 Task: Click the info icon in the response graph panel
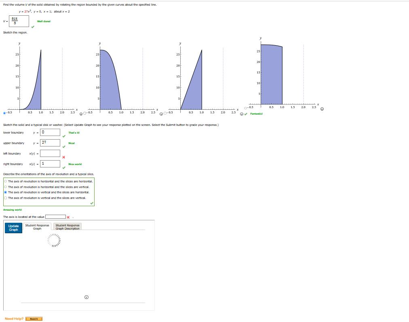(86, 297)
